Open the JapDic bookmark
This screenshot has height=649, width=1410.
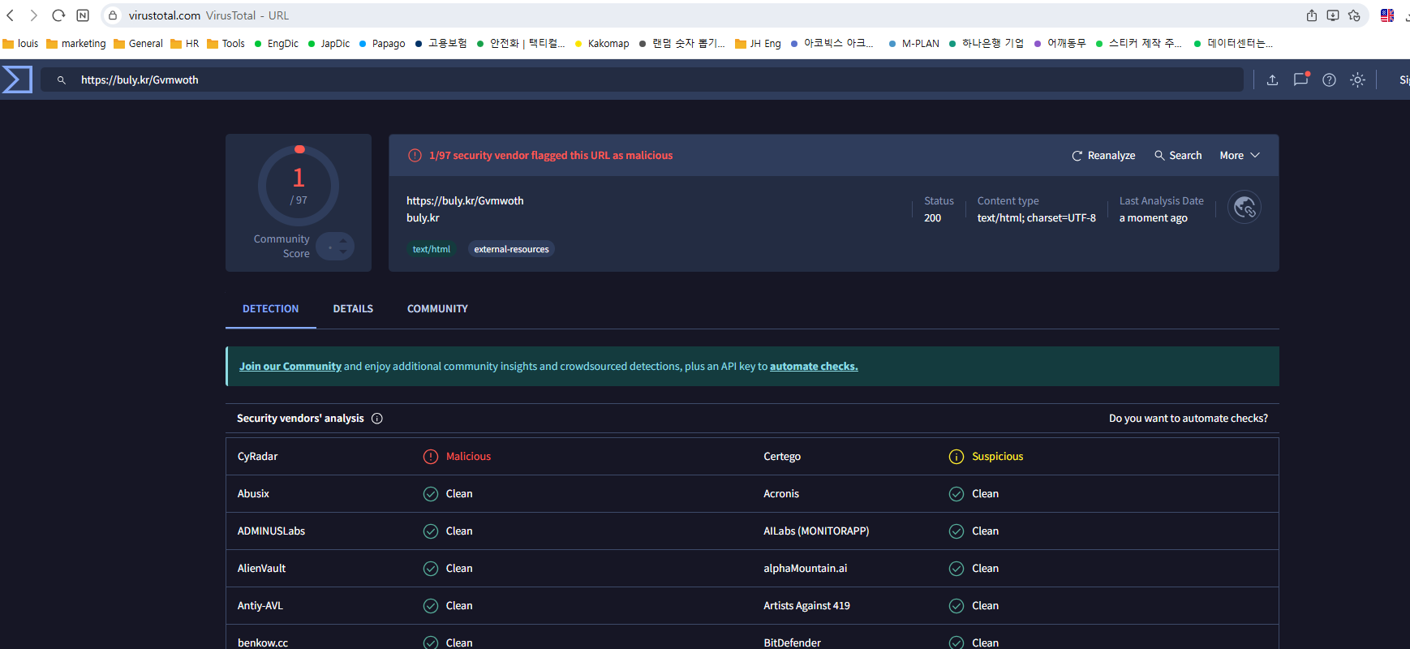pyautogui.click(x=329, y=44)
